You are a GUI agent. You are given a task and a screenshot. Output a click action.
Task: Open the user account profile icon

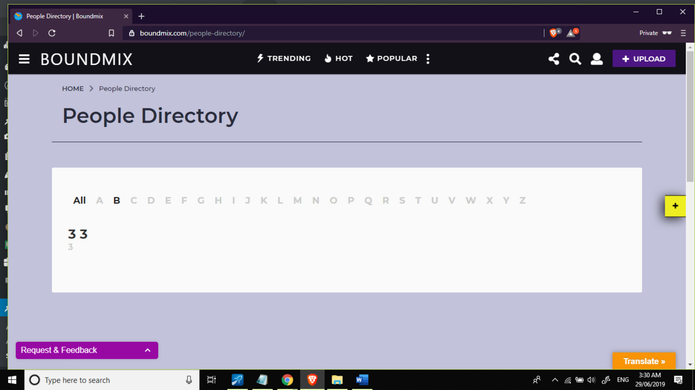(x=597, y=58)
